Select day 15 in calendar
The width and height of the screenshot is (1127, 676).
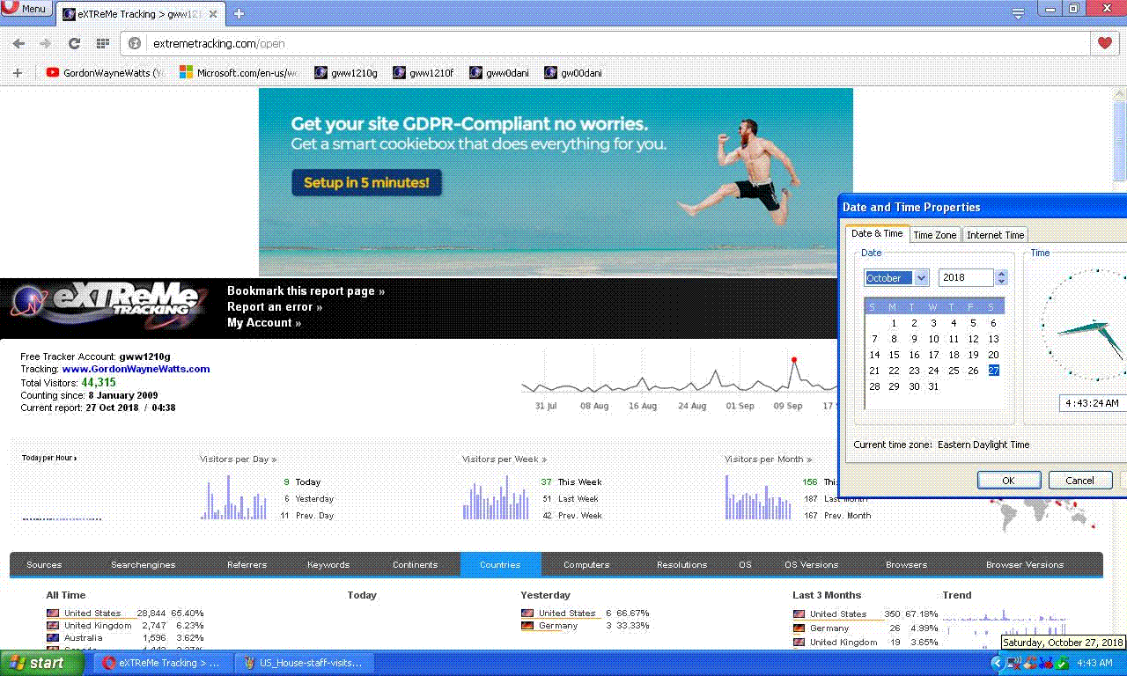click(894, 355)
